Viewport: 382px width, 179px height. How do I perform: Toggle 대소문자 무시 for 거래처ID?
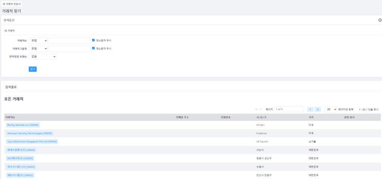pos(94,40)
